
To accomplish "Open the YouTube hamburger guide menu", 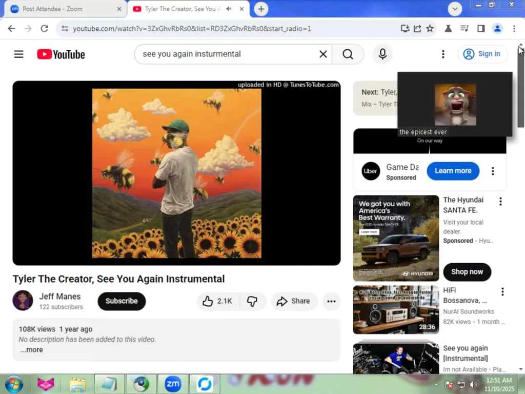I will coord(19,54).
